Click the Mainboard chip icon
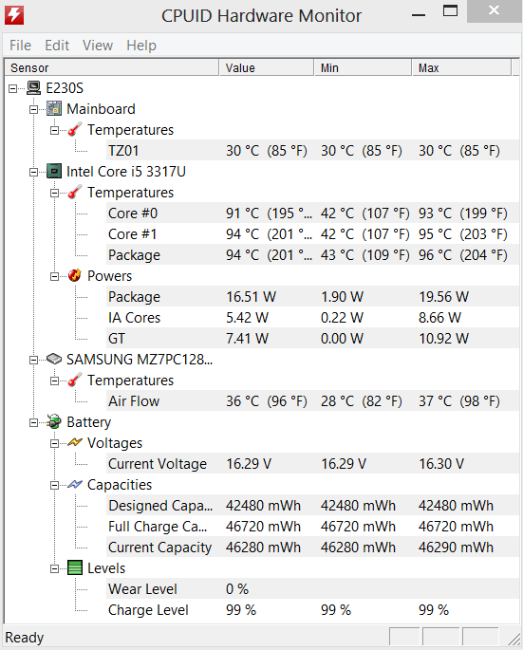 tap(54, 108)
